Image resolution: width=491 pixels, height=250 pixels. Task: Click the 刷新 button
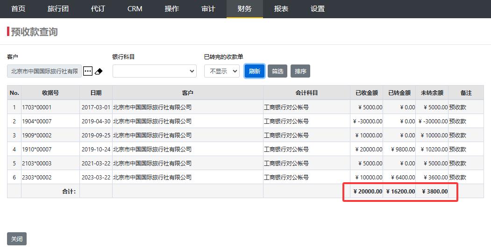255,71
